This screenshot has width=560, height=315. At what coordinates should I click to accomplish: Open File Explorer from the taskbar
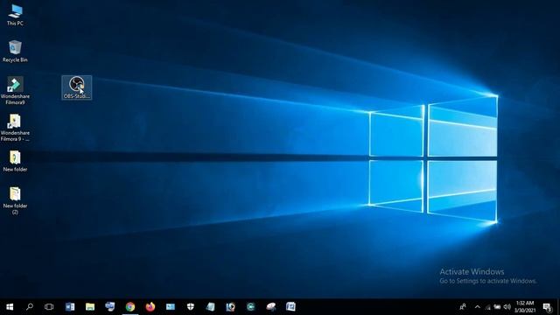[90, 307]
